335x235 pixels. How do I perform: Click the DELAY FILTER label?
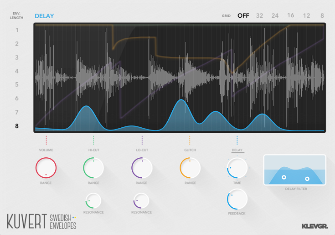(296, 189)
